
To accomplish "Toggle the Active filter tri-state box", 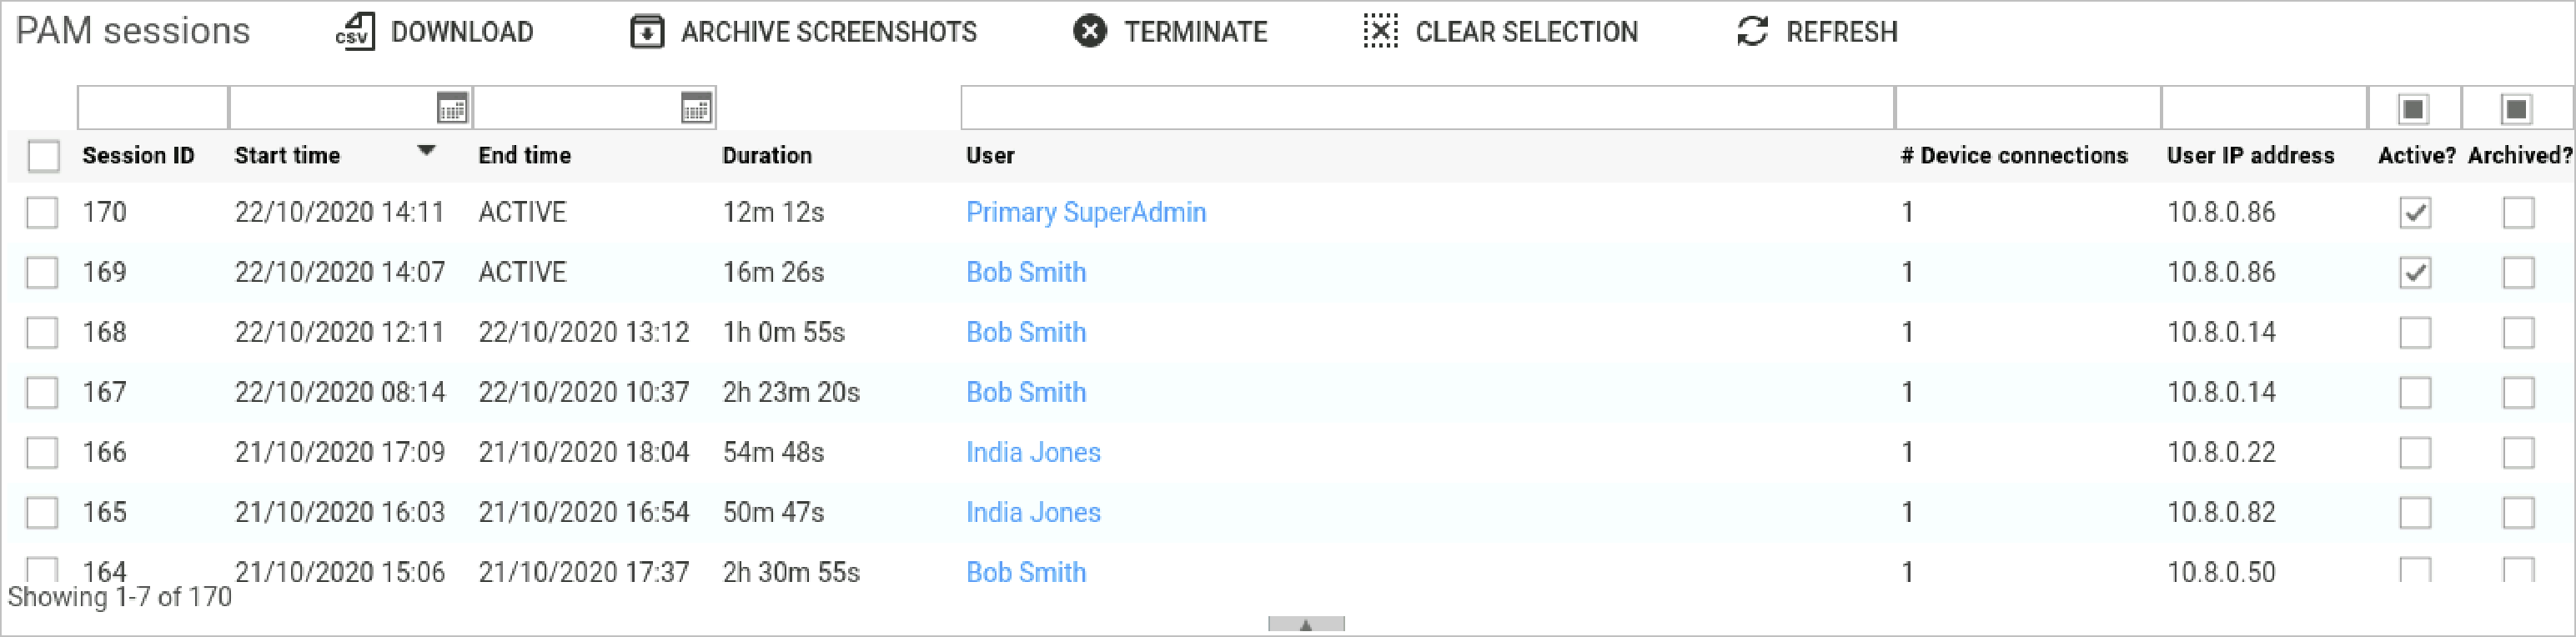I will click(x=2413, y=108).
